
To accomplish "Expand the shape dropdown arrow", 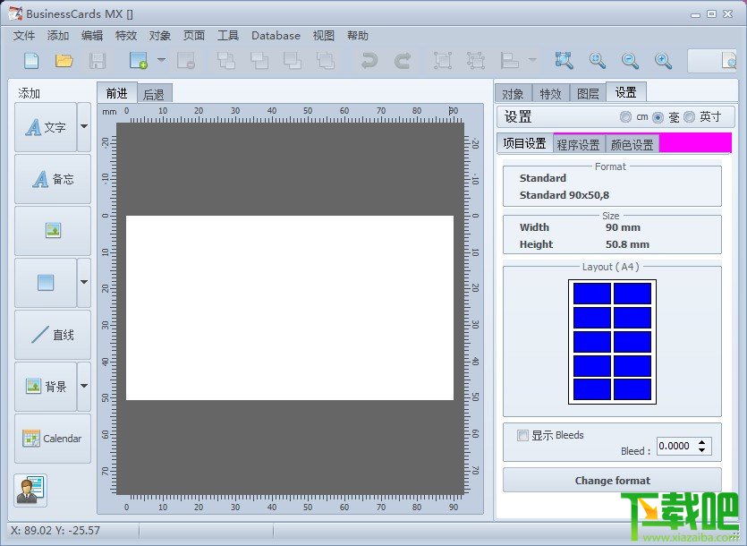I will [84, 282].
